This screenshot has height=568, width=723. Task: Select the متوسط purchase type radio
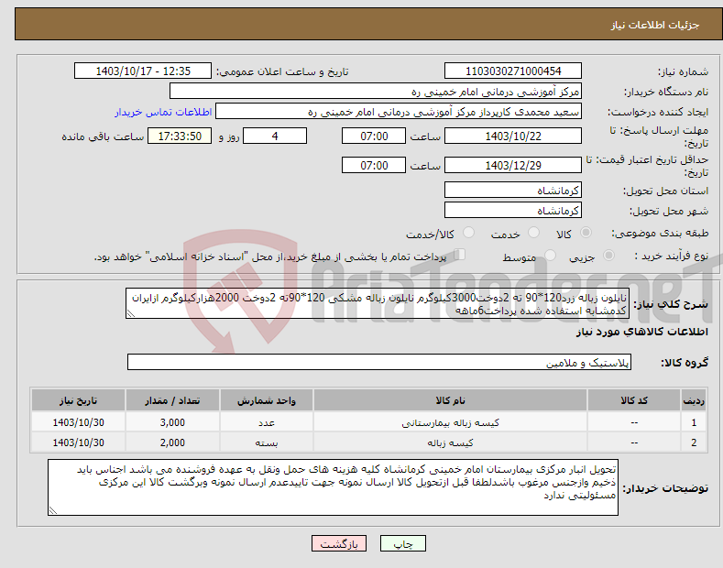coord(550,256)
